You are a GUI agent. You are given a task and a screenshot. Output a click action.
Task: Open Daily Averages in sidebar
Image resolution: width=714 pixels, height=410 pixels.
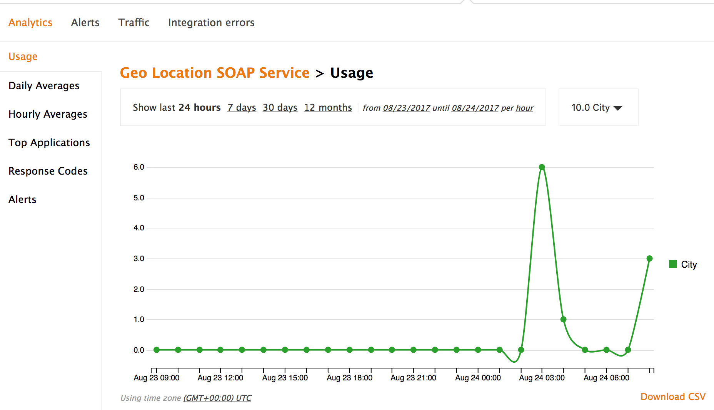click(x=44, y=86)
